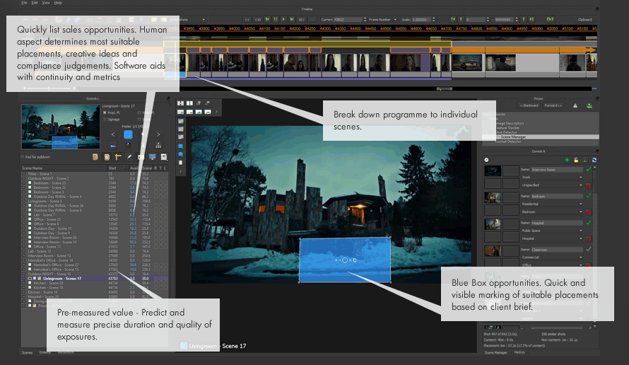Image resolution: width=629 pixels, height=365 pixels.
Task: Click the Clipboard button in Timeline
Action: tap(585, 20)
